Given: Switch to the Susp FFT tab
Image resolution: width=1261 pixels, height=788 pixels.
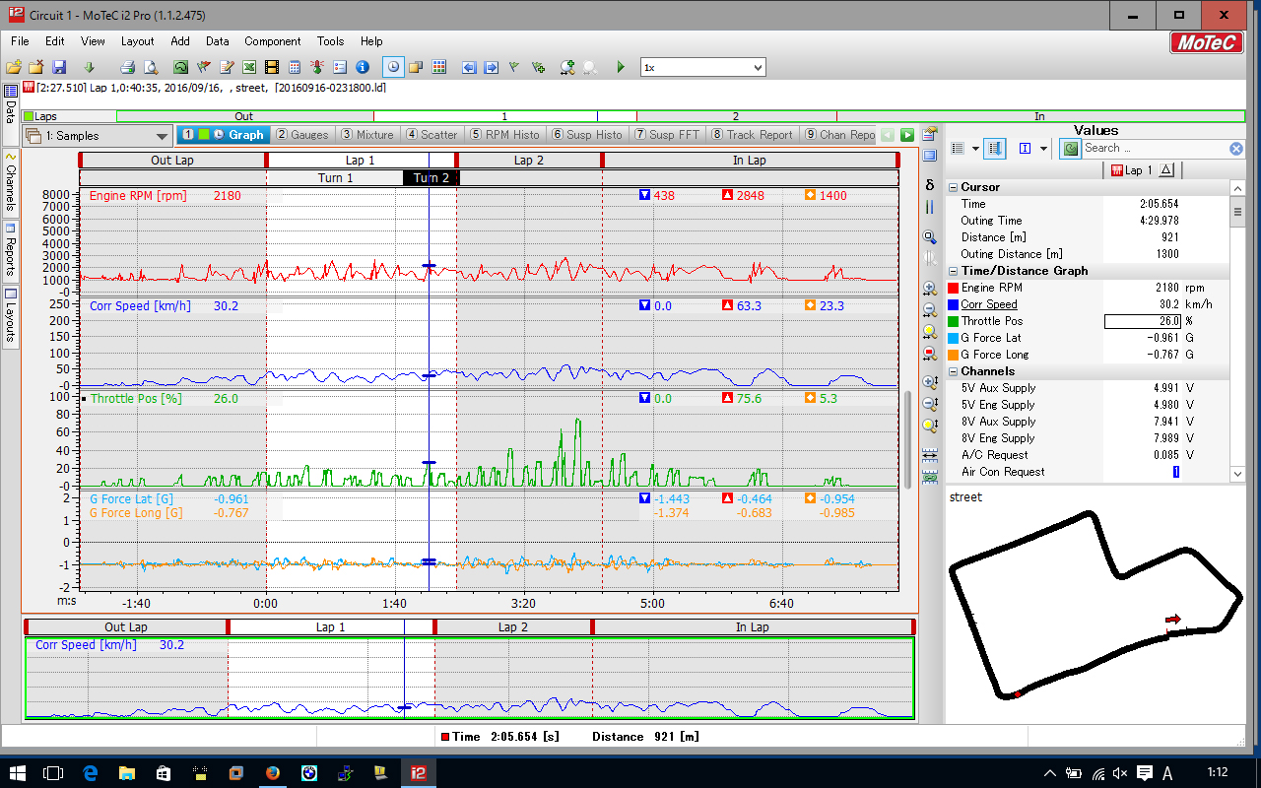Looking at the screenshot, I should pos(668,135).
